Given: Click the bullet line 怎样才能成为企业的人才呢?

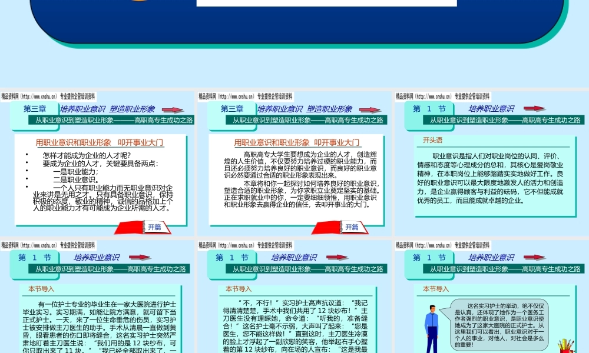Looking at the screenshot, I should 87,155.
